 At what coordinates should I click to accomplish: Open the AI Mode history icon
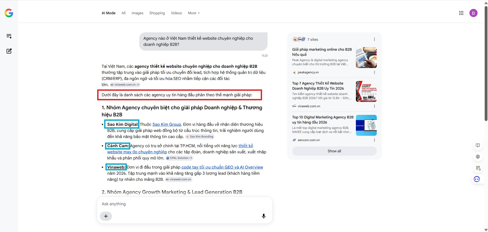click(x=9, y=36)
